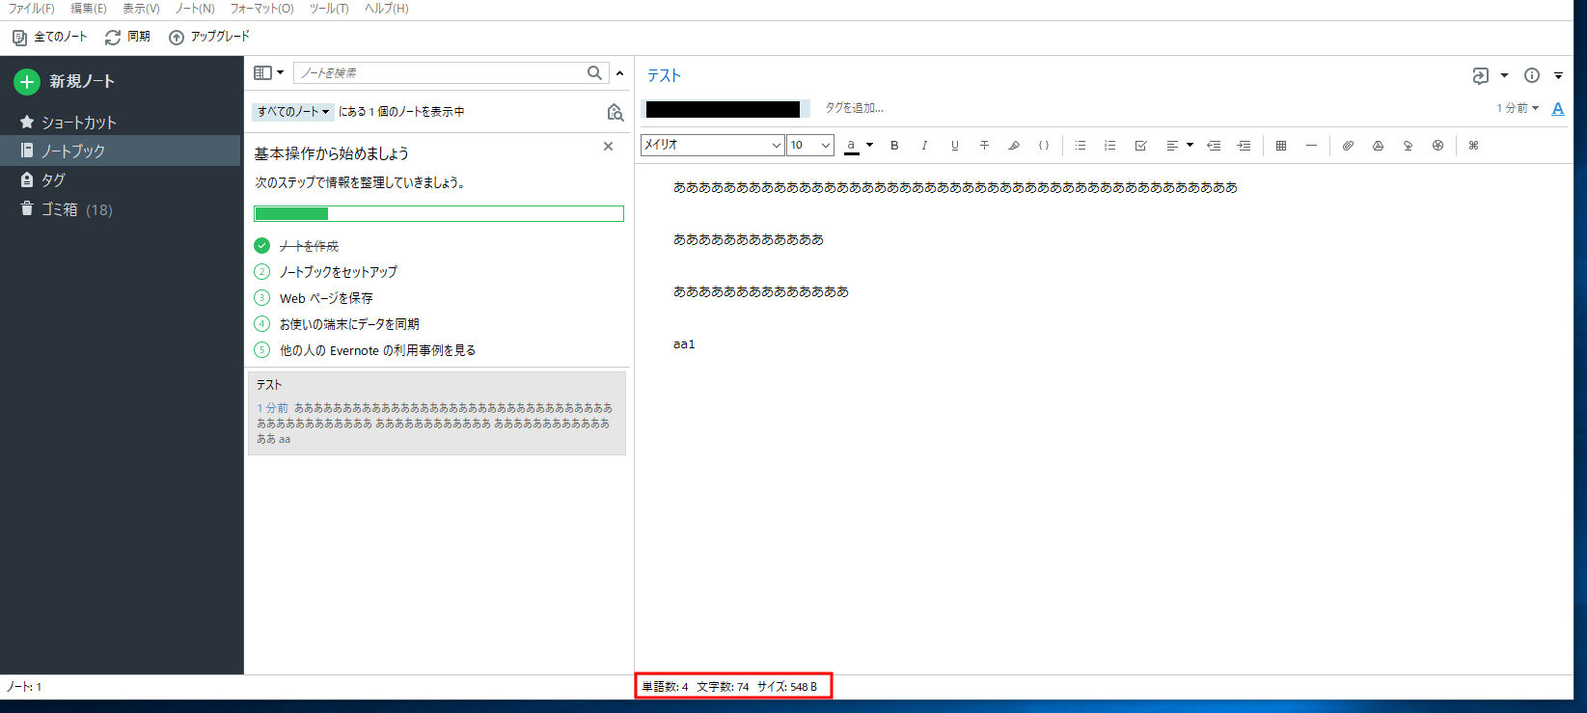Click the magnifier search icon
This screenshot has height=713, width=1587.
[595, 73]
